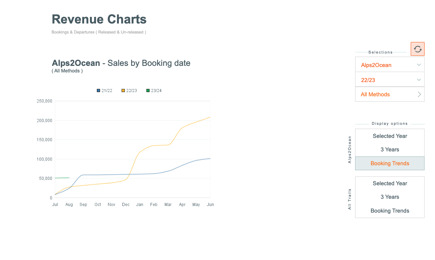Open the 22/23 season dropdown
Viewport: 435px width, 260px height.
[389, 80]
